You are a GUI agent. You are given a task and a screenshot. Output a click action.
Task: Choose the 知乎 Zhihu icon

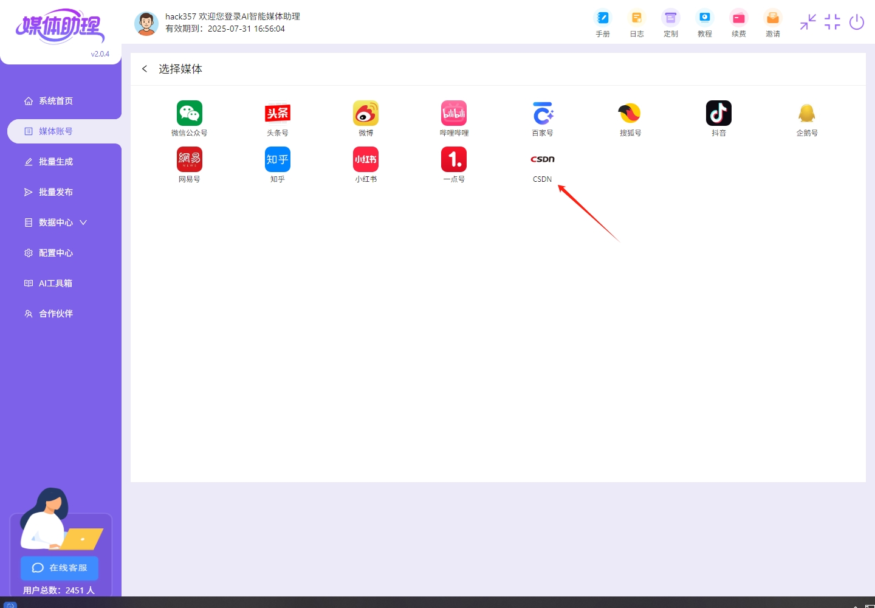(278, 159)
